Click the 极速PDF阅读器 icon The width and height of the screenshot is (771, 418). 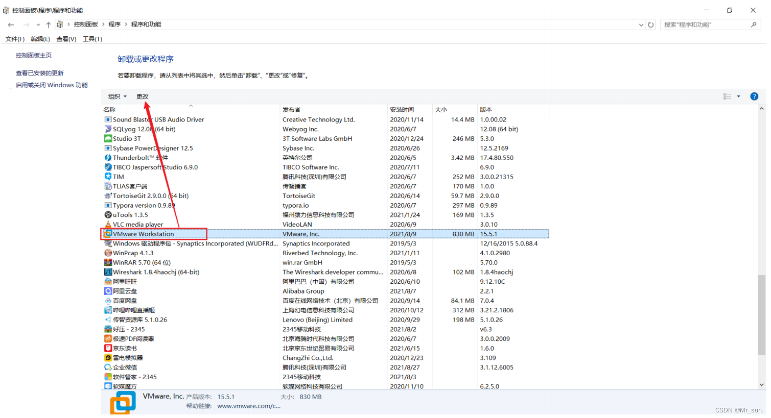pos(108,338)
